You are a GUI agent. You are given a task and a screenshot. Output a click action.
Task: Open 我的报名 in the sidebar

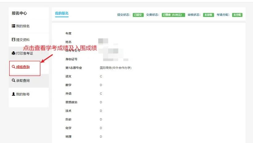23,26
